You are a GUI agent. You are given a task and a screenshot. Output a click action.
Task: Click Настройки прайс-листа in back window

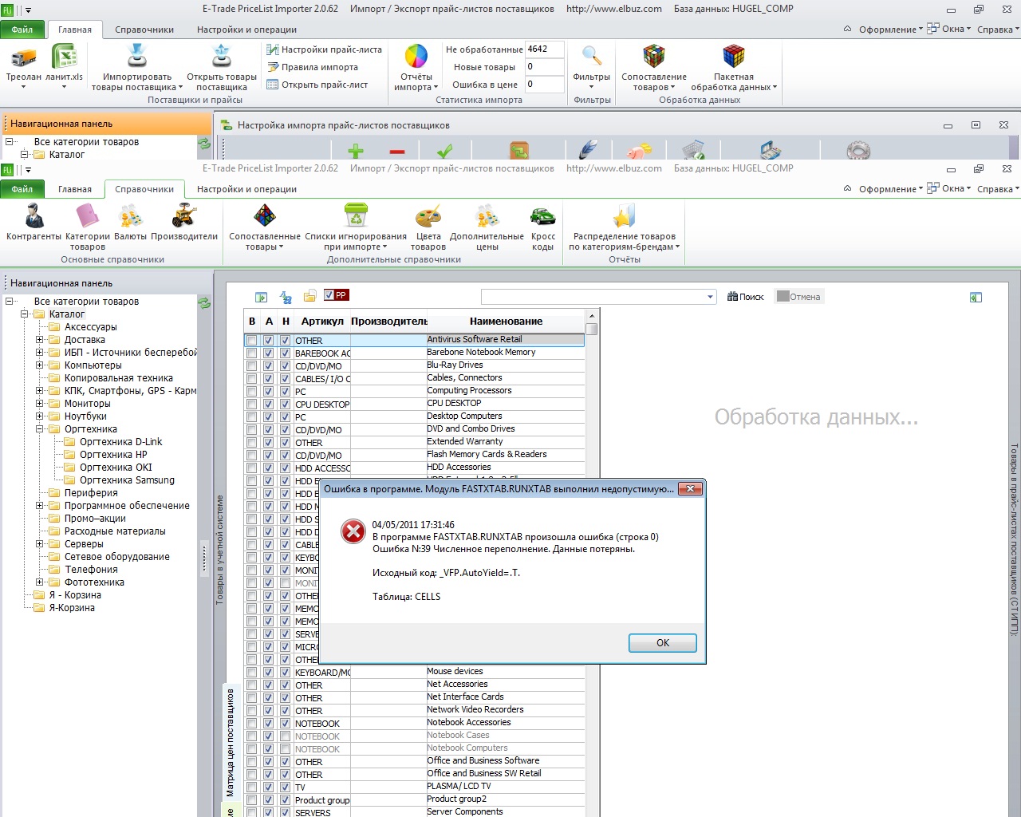[x=324, y=49]
